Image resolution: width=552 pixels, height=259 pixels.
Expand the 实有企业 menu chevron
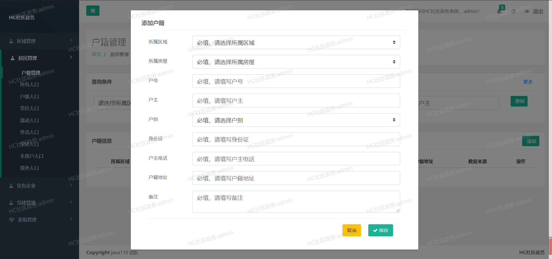(71, 185)
